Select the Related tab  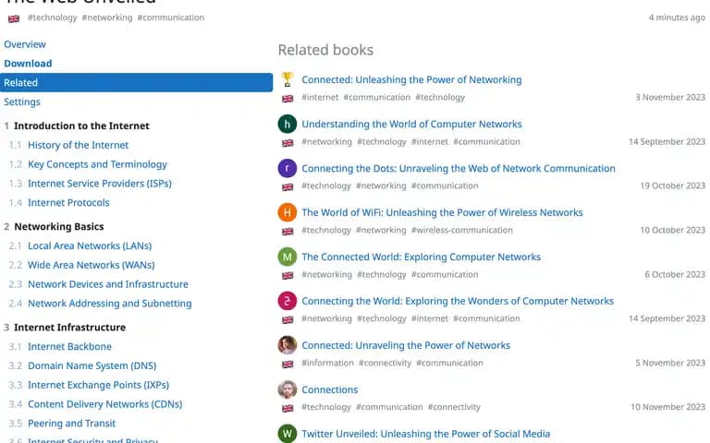coord(136,83)
